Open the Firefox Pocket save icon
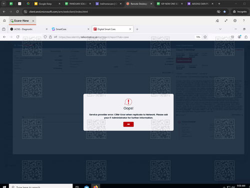The height and width of the screenshot is (188, 250). (x=232, y=37)
